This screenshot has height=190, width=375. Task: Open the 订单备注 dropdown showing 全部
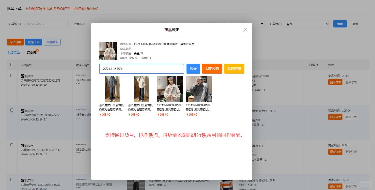click(x=307, y=24)
